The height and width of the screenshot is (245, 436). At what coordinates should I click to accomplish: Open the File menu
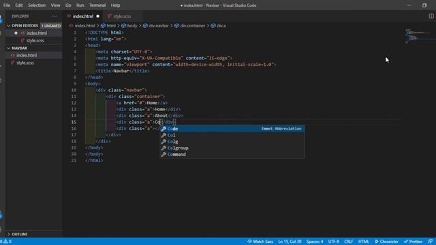(x=7, y=5)
